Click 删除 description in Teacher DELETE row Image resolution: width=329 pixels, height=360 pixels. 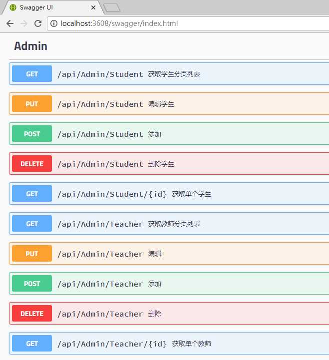coord(154,314)
